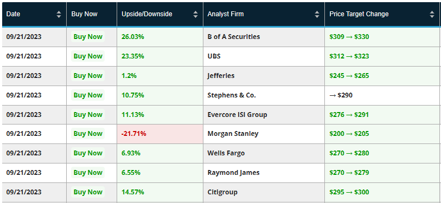The width and height of the screenshot is (441, 203).
Task: Click Buy Now for Wells Fargo
Action: pos(88,153)
